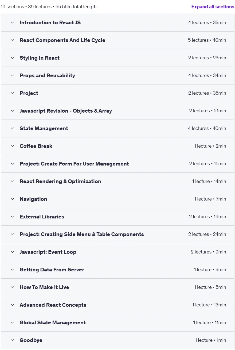Image resolution: width=235 pixels, height=350 pixels.
Task: Open How To Make It Live section
Action: (x=117, y=287)
